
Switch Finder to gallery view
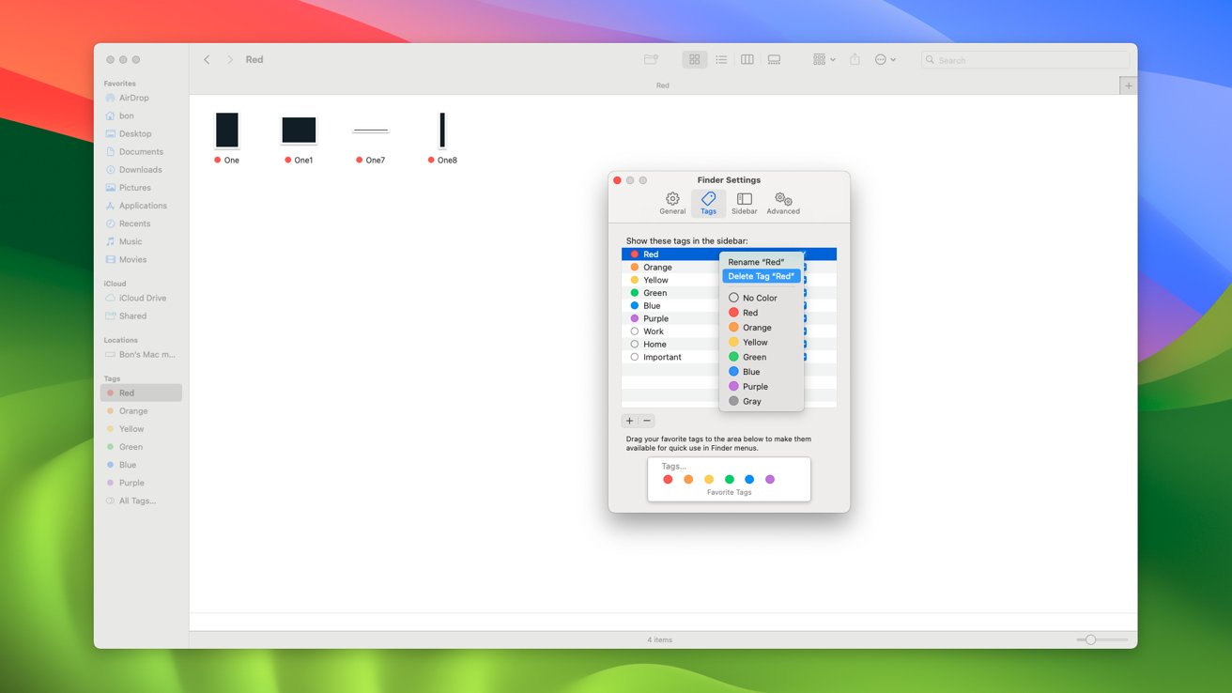coord(774,60)
